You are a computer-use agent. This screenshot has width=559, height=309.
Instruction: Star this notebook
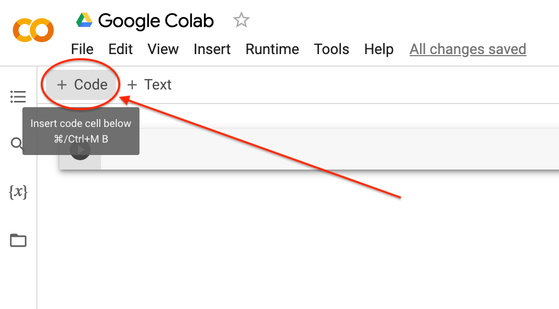click(x=240, y=20)
